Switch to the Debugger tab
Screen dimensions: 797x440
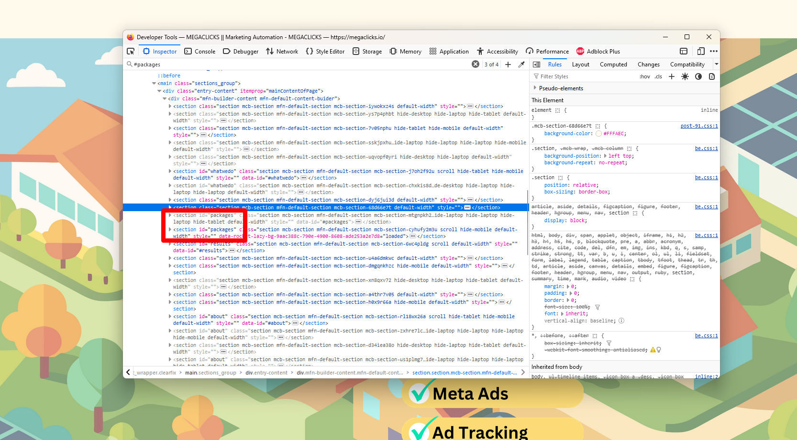click(x=241, y=51)
